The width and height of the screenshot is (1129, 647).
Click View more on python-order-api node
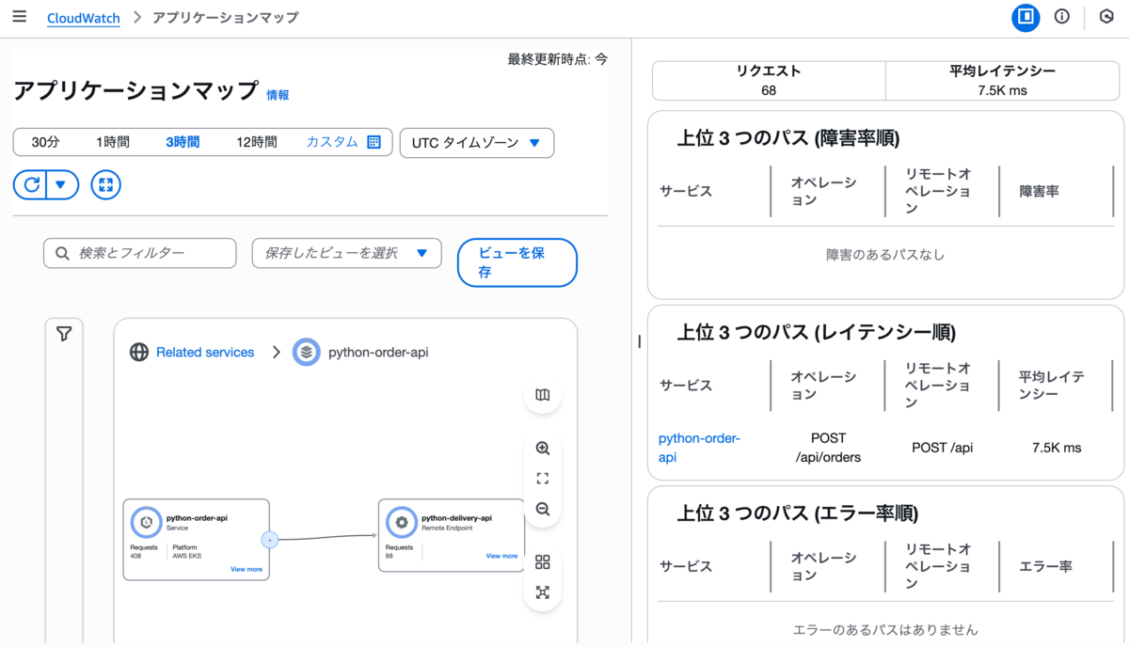[246, 569]
